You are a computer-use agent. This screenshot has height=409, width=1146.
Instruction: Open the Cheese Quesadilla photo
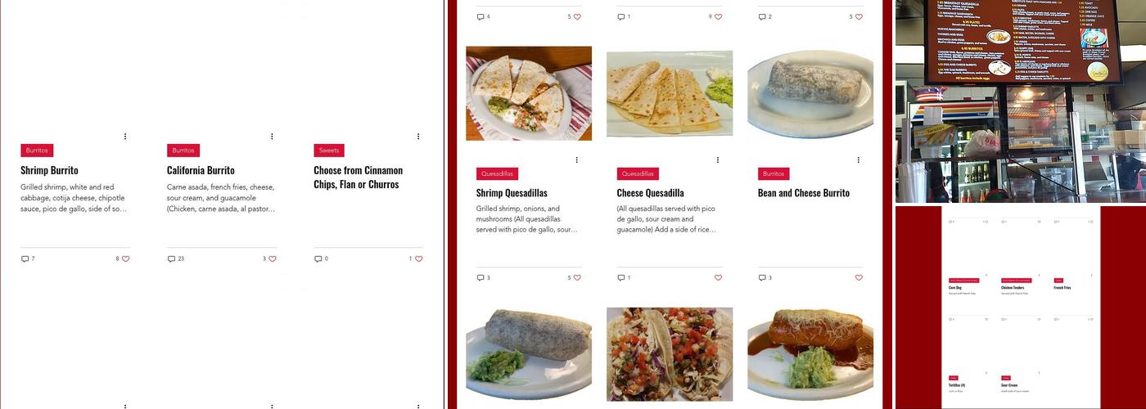(670, 93)
